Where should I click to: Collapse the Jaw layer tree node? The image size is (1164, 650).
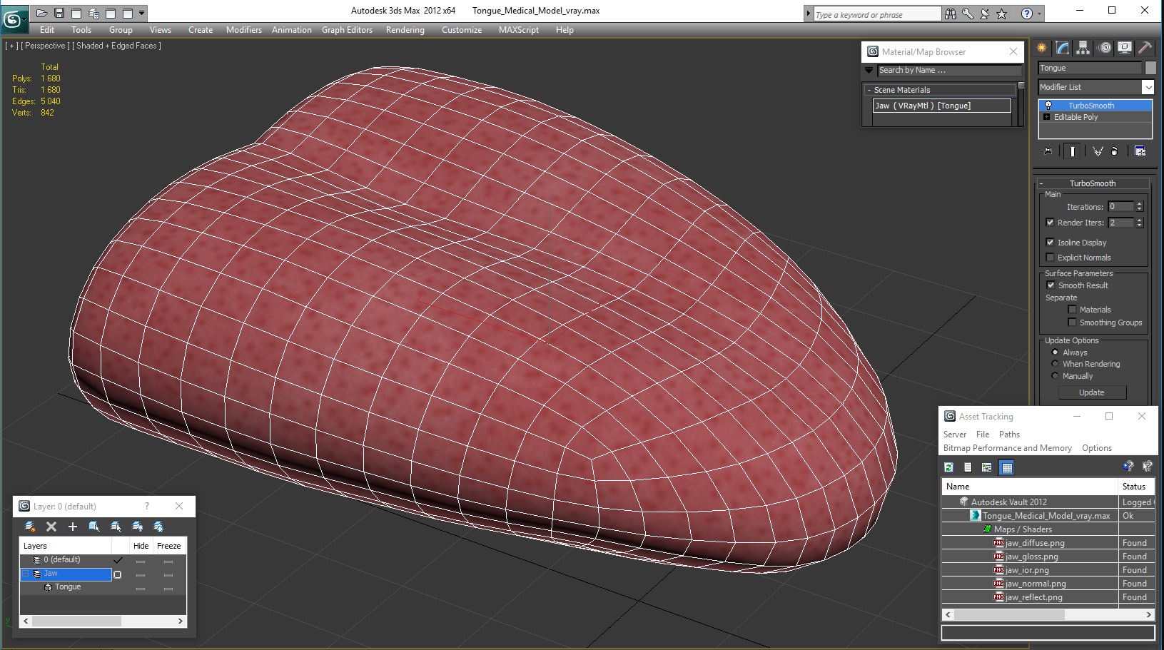[26, 574]
